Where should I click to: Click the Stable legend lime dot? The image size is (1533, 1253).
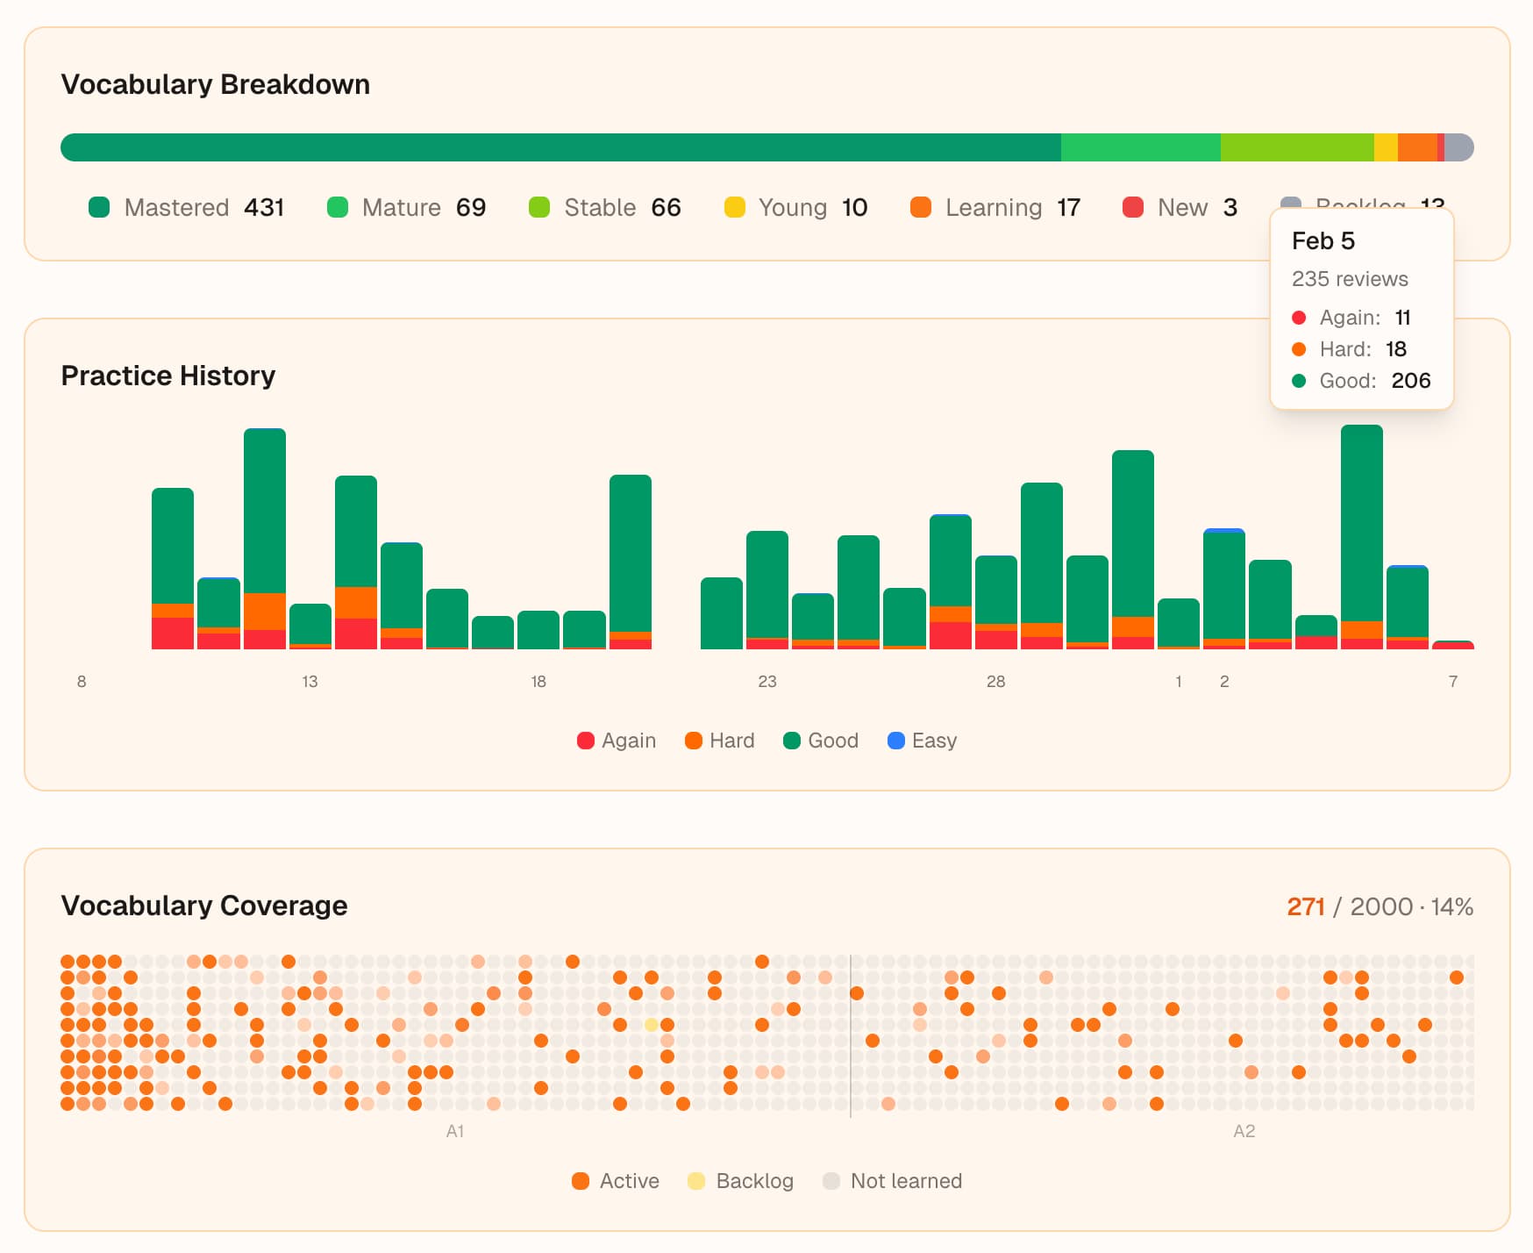[x=539, y=207]
